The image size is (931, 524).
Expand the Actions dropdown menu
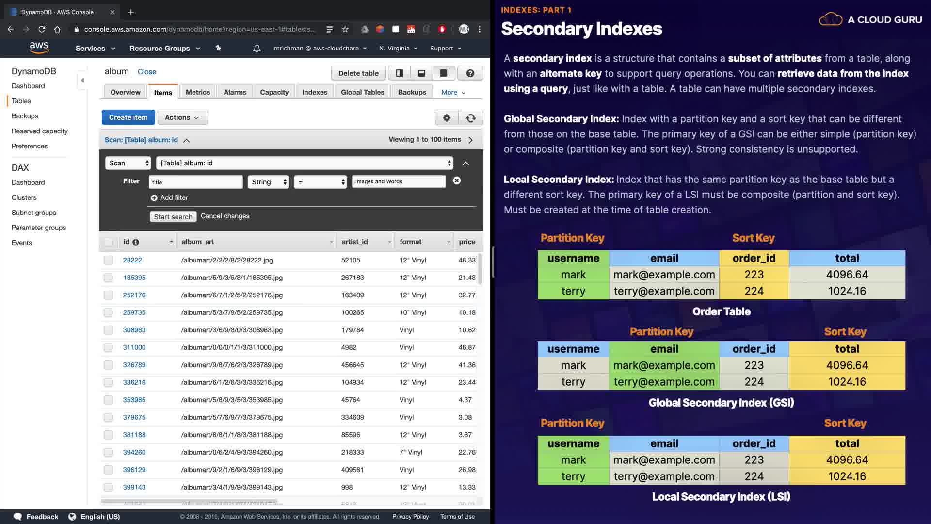coord(182,118)
